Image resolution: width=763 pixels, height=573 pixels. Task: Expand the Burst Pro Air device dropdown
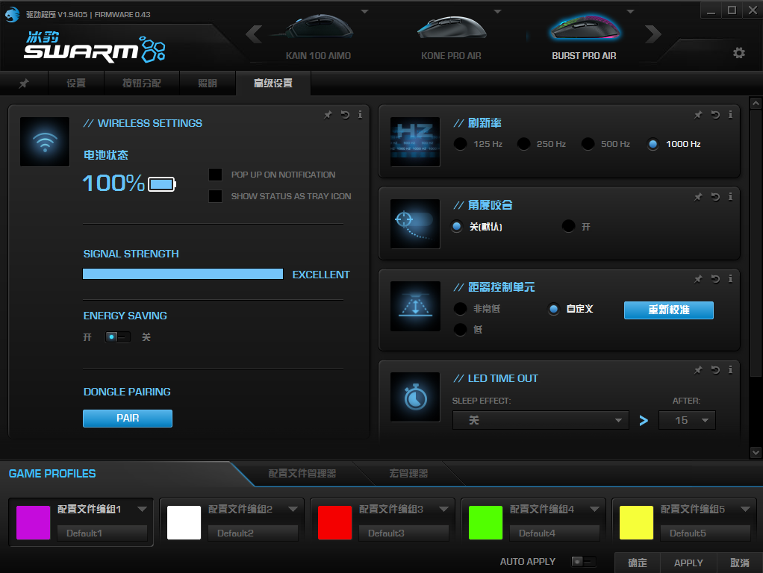(630, 11)
